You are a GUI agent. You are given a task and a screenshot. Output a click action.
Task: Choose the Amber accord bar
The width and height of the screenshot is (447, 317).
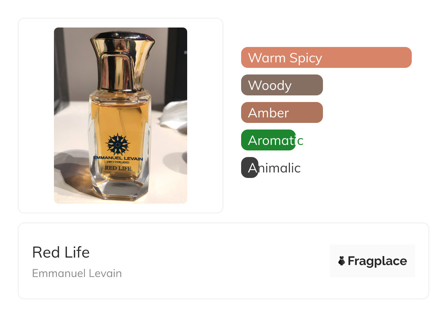click(282, 113)
